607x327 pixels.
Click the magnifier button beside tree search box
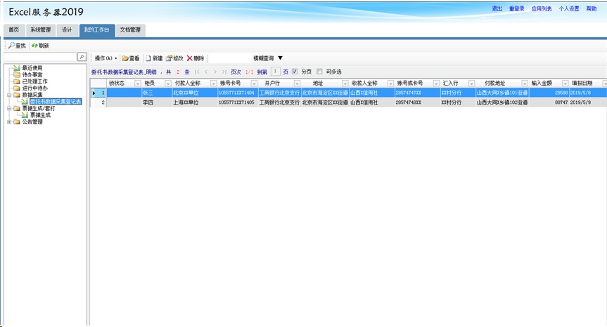click(x=82, y=57)
